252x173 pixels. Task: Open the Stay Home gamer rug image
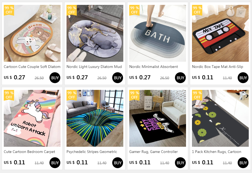click(x=157, y=118)
